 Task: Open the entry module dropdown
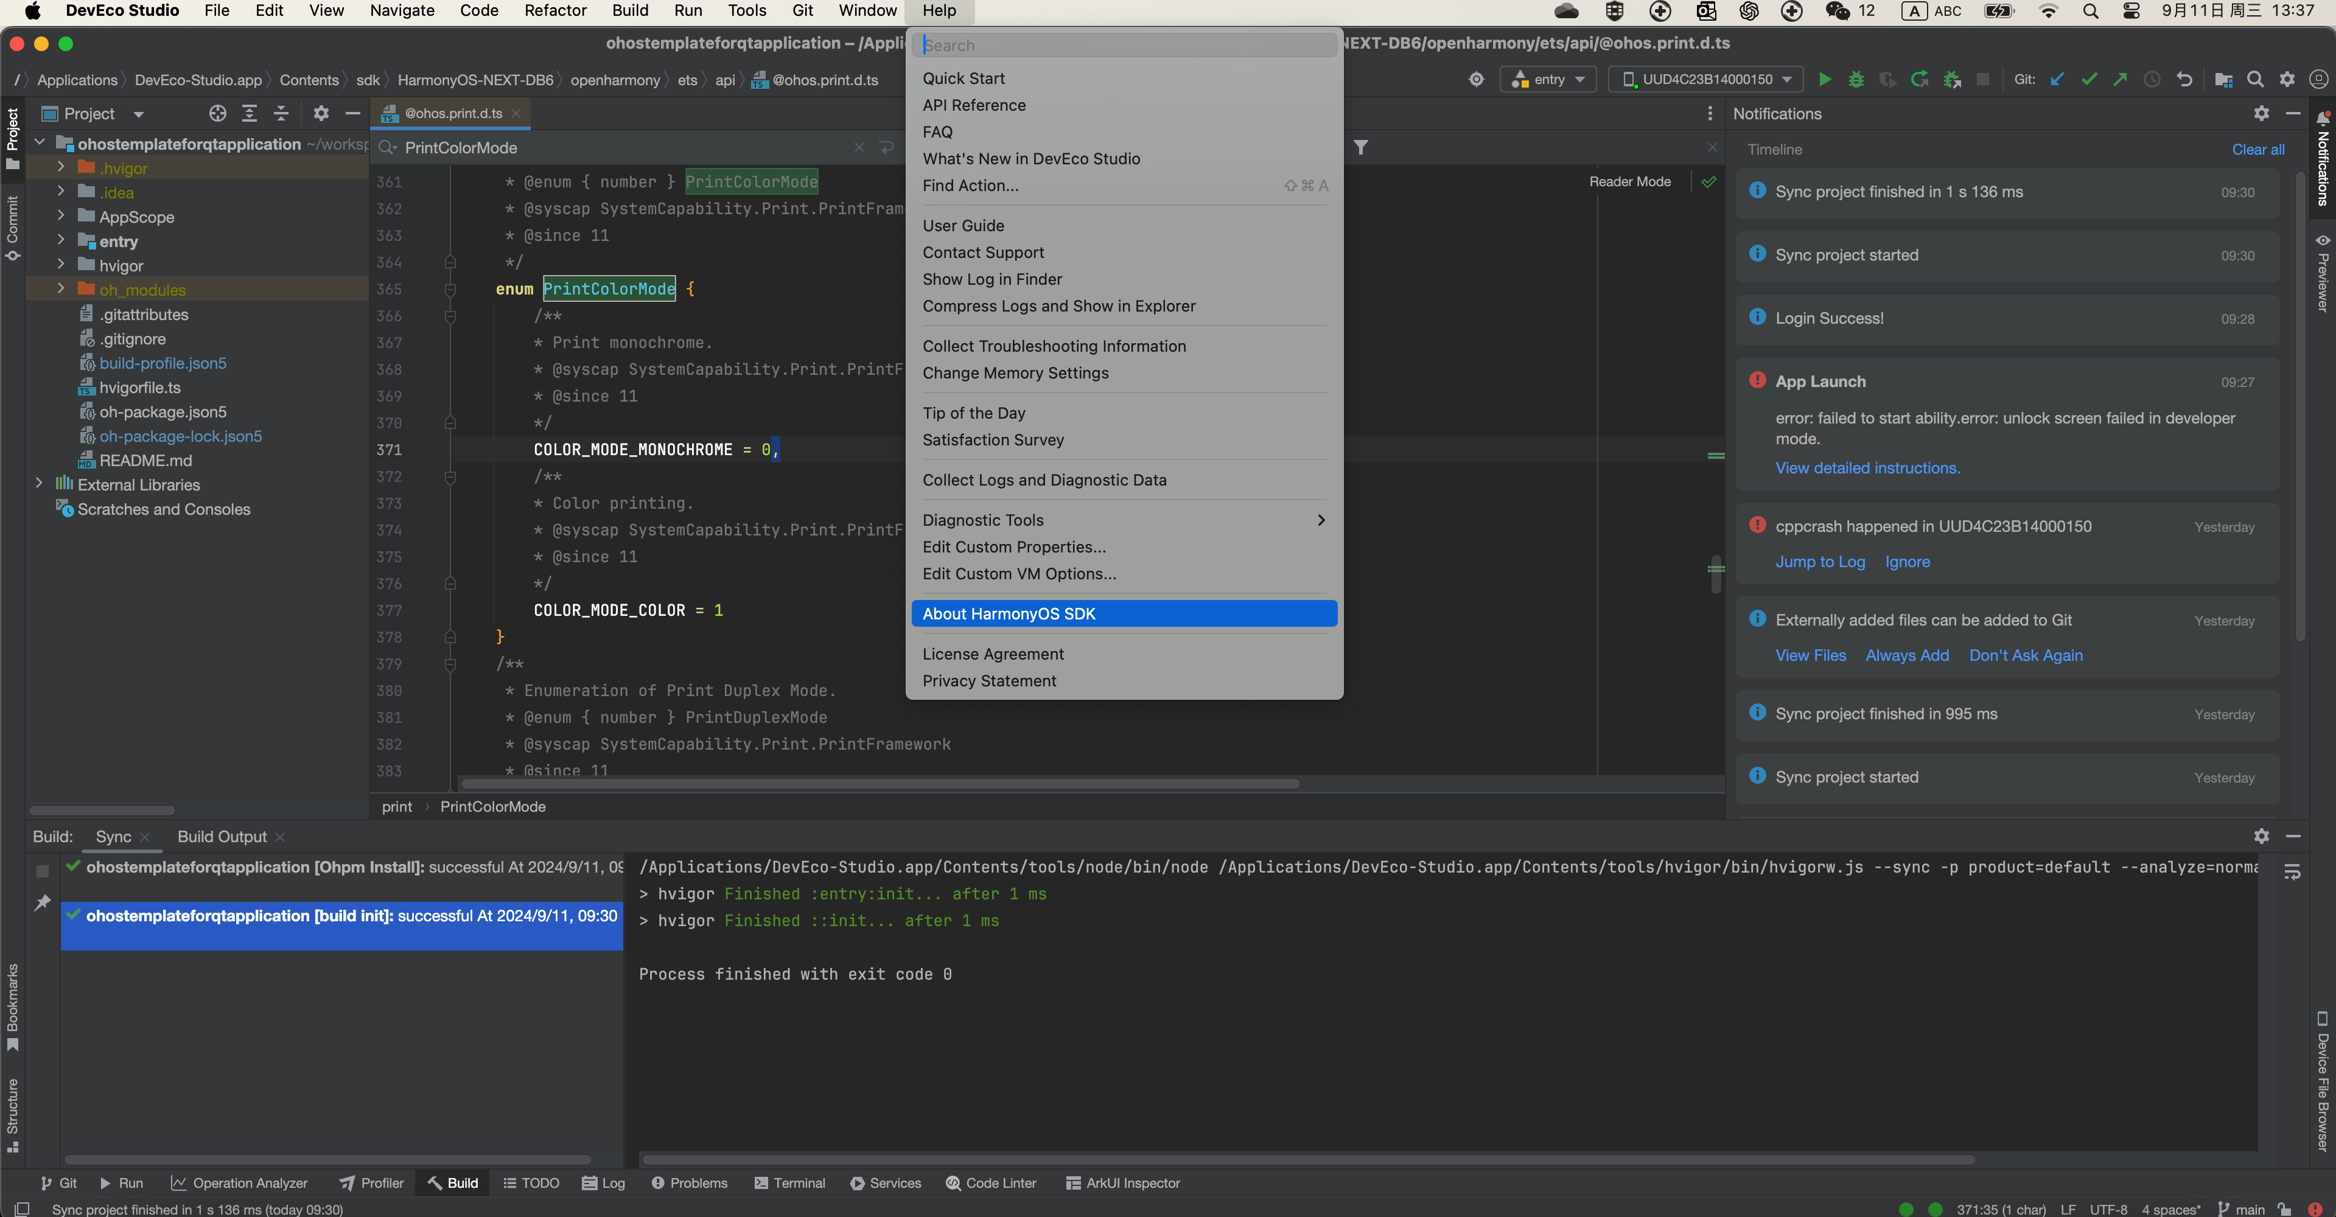tap(1548, 80)
